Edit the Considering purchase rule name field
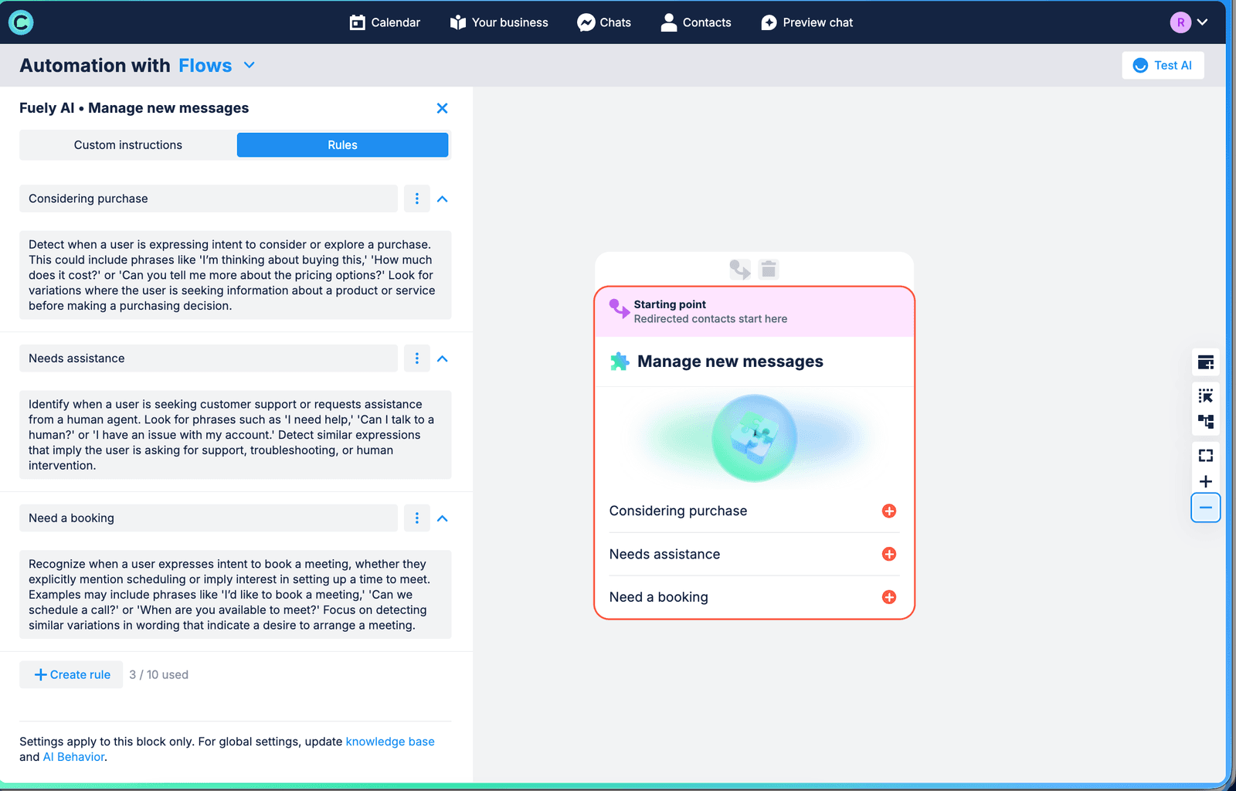This screenshot has width=1236, height=791. [209, 199]
